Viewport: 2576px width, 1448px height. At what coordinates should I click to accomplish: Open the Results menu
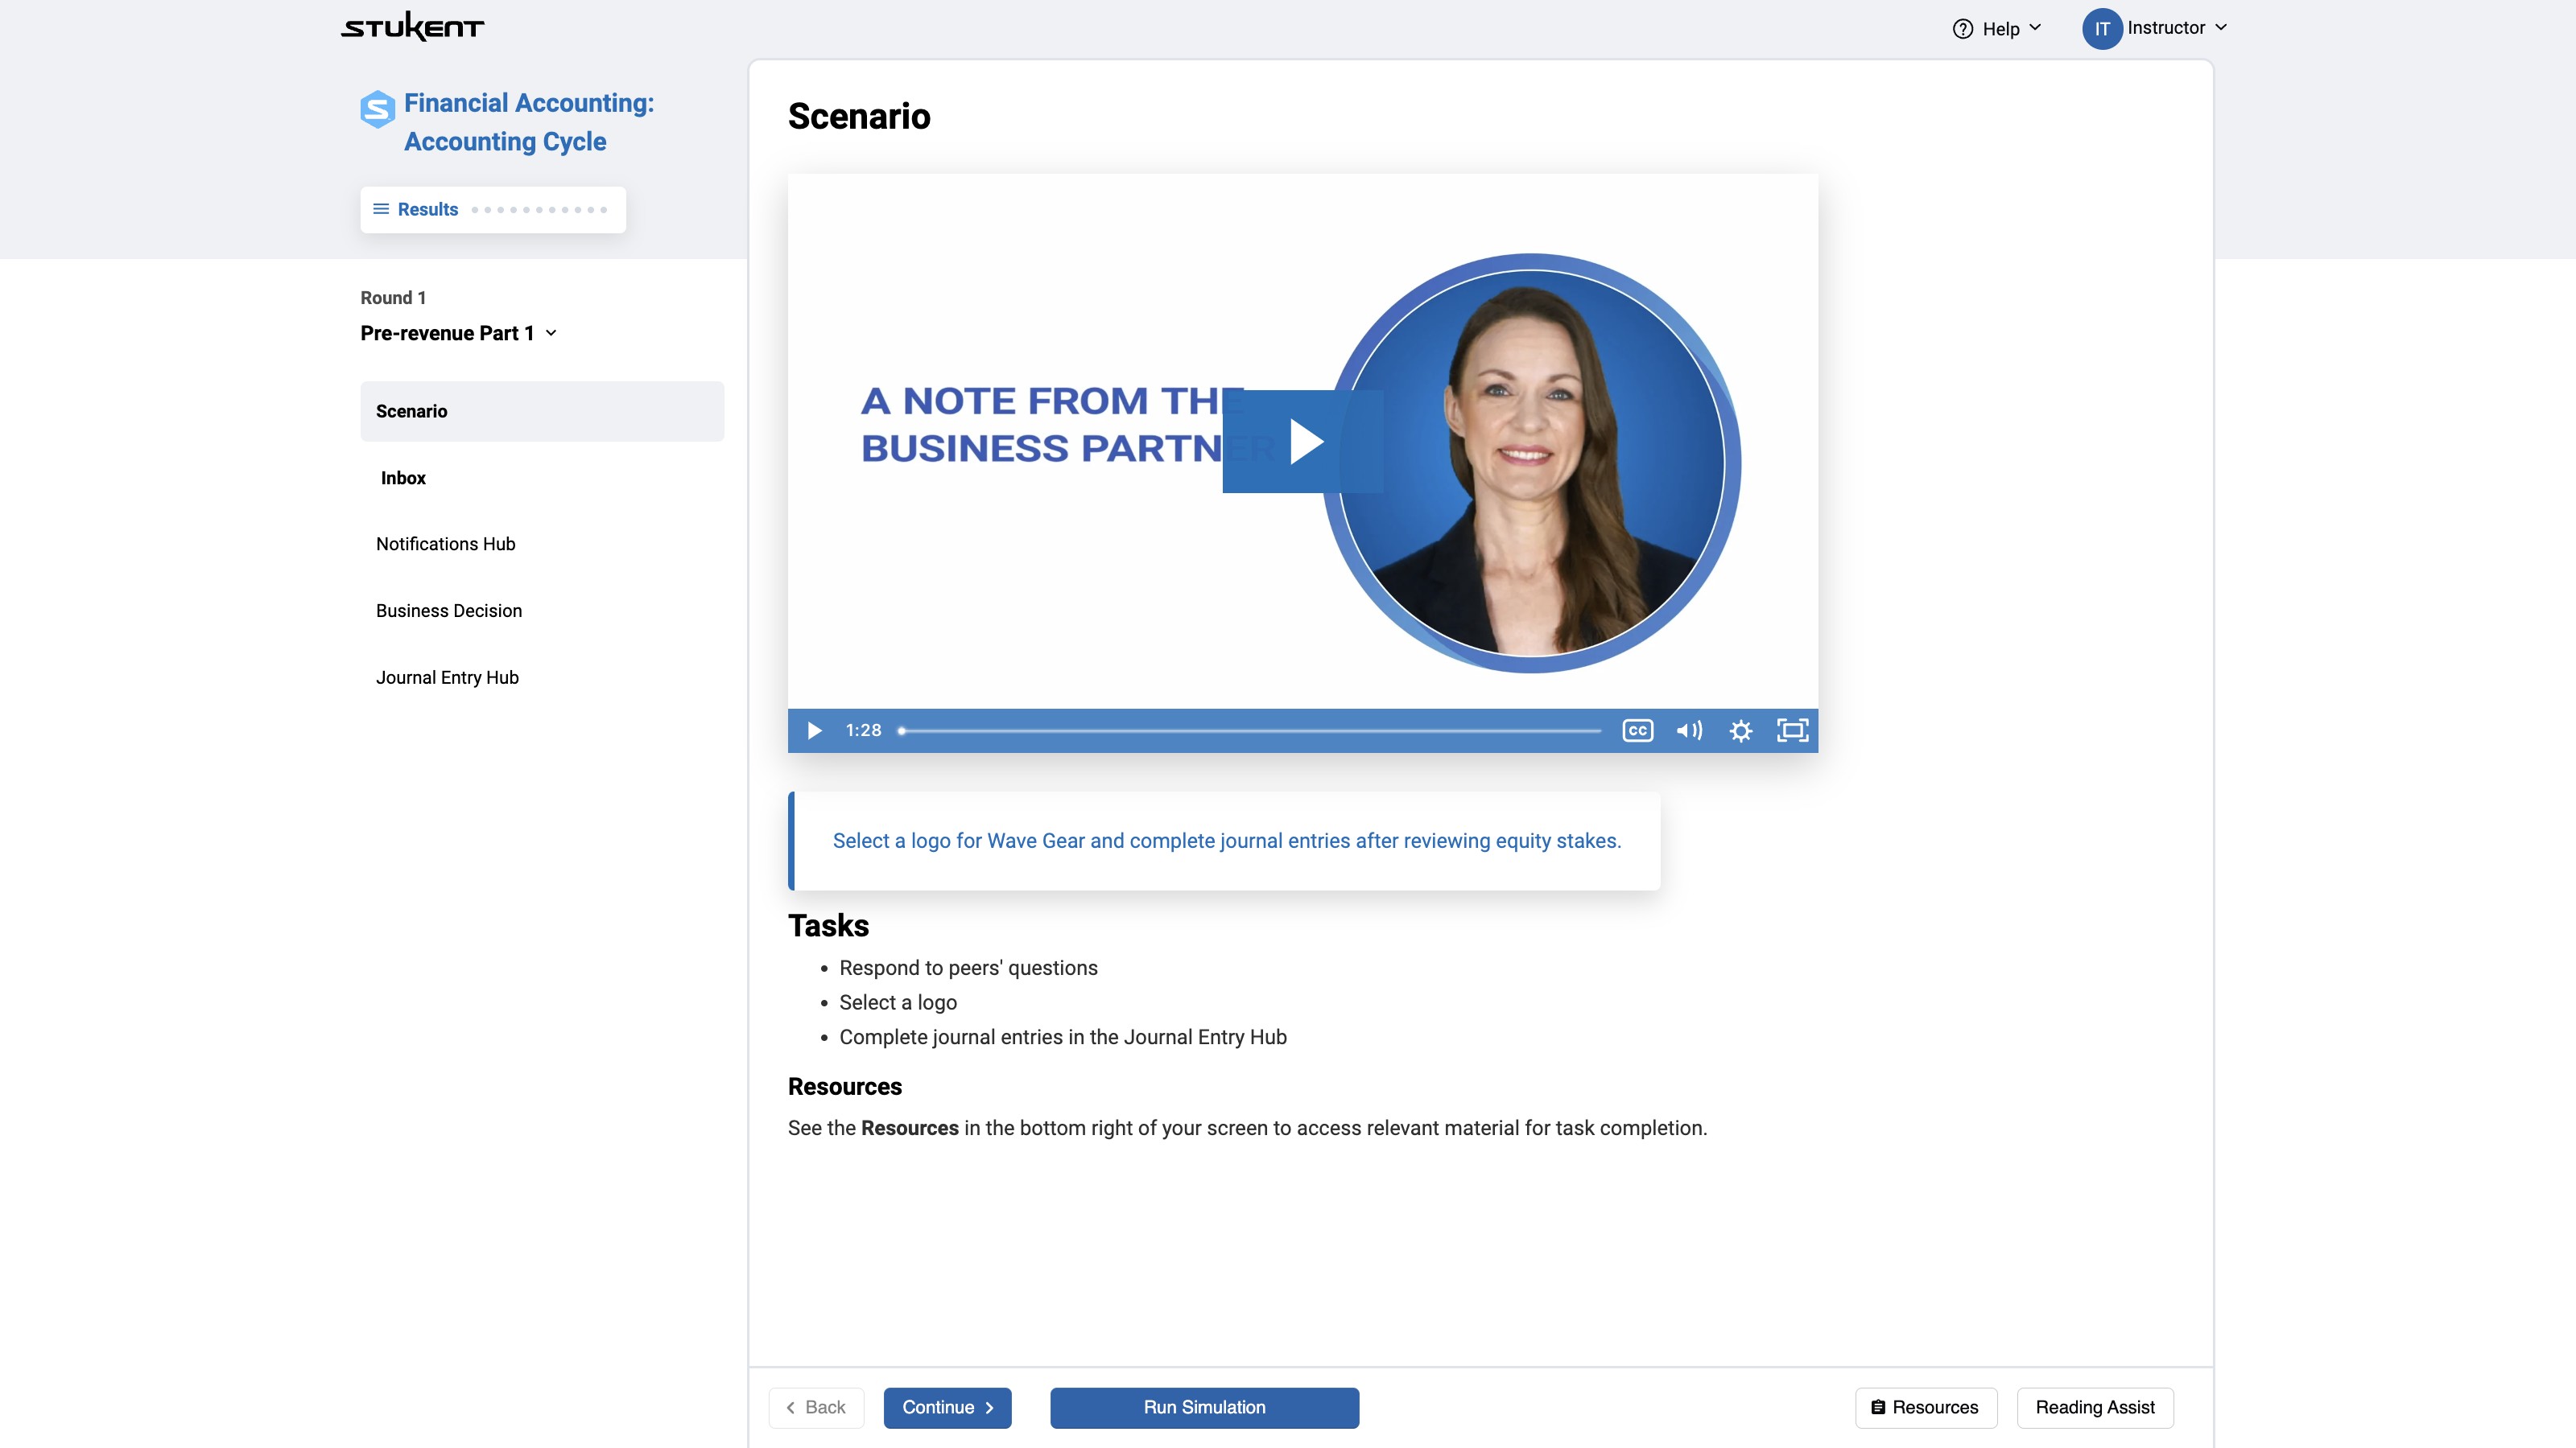coord(428,209)
